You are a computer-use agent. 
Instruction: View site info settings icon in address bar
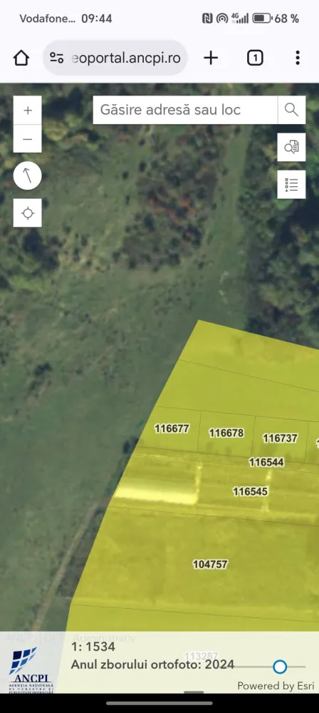point(57,58)
